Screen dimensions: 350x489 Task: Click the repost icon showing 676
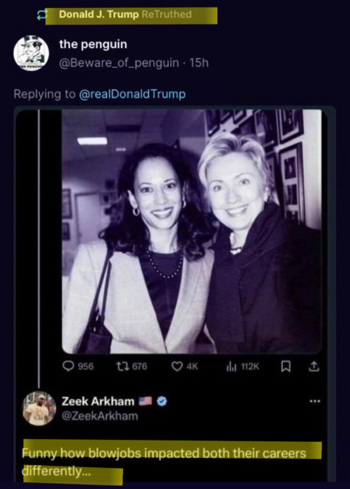pos(122,366)
